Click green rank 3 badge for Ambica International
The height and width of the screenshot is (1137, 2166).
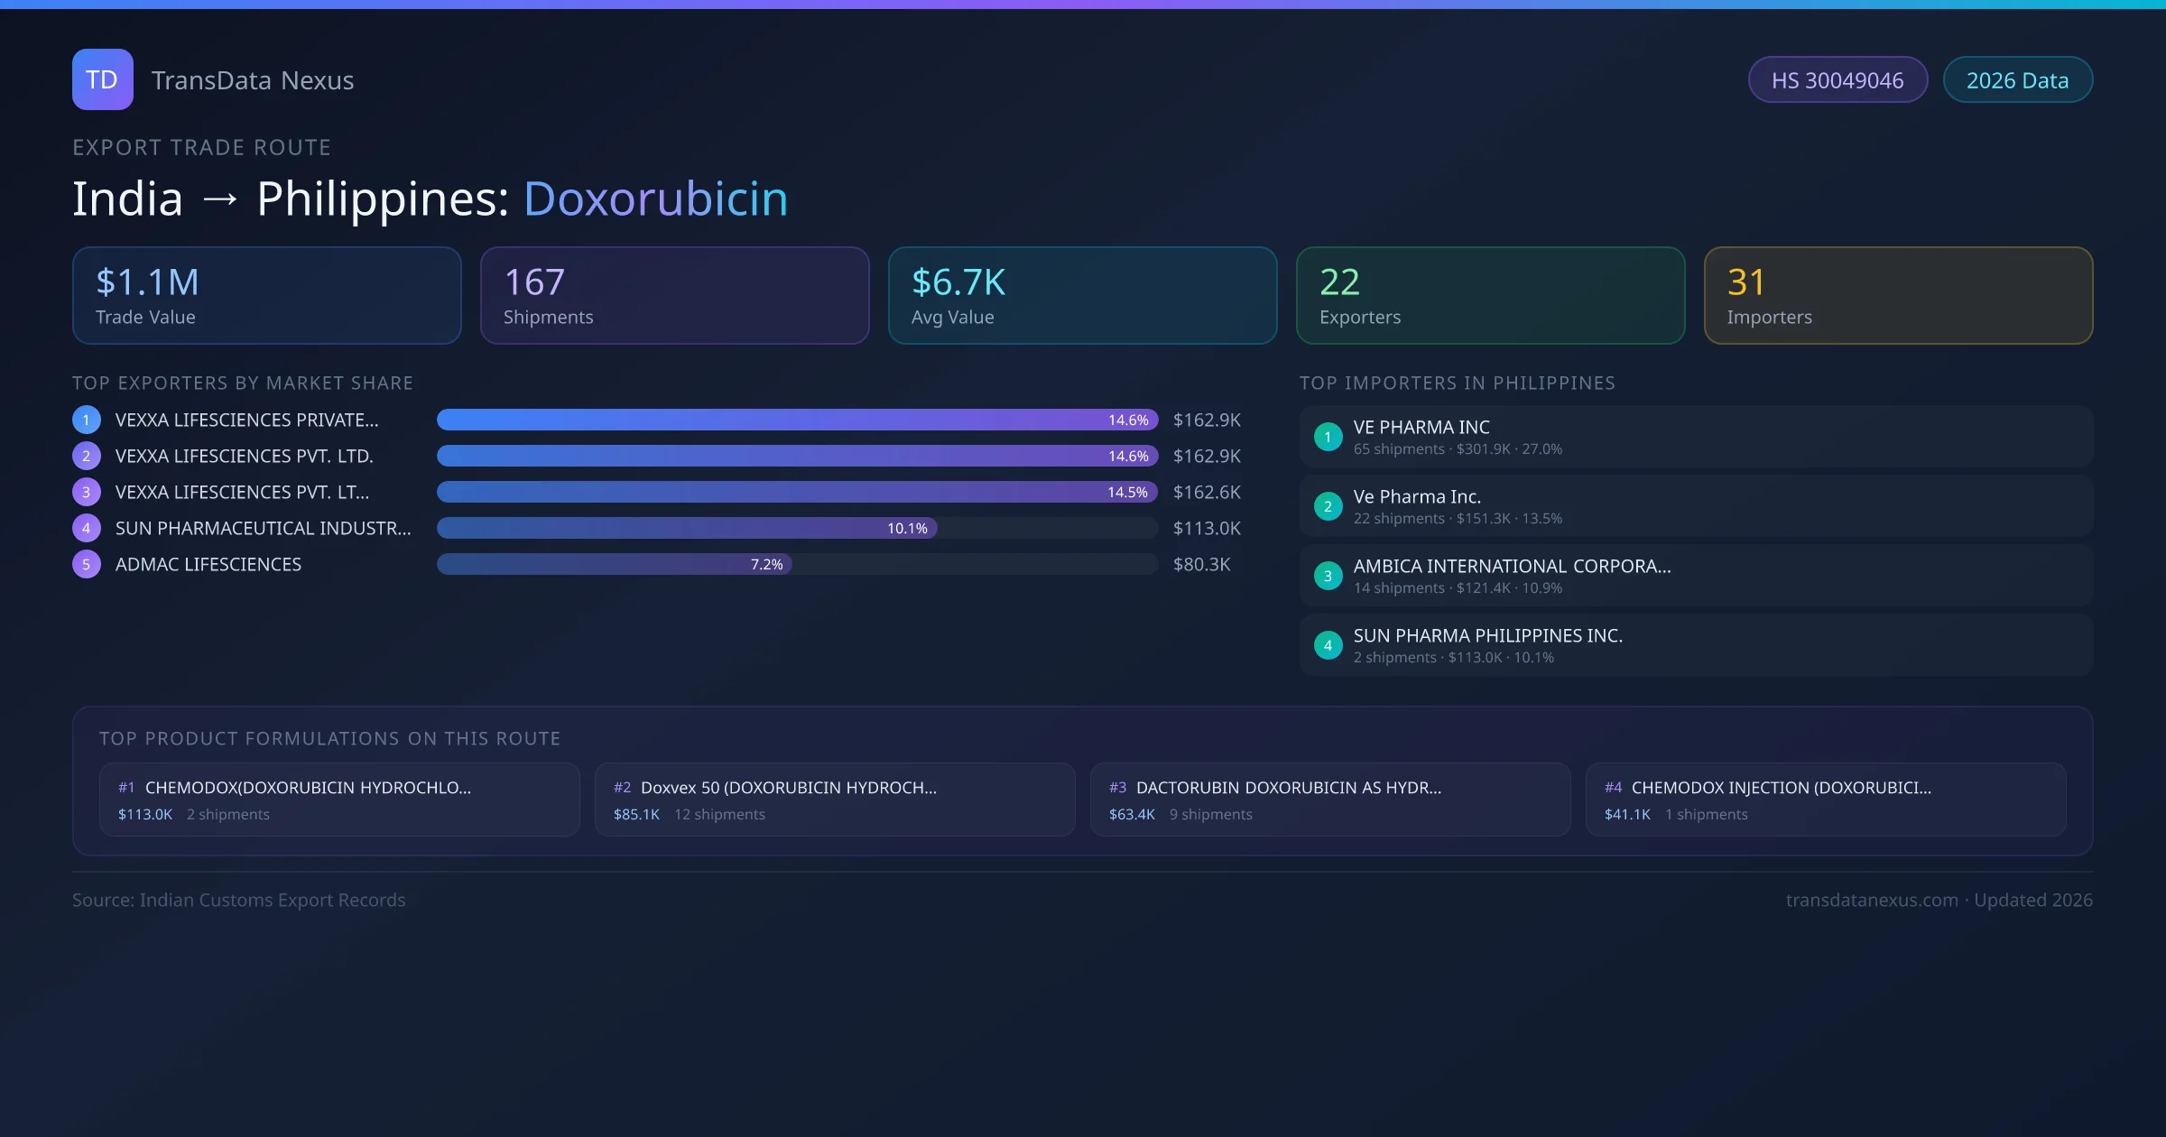point(1328,576)
